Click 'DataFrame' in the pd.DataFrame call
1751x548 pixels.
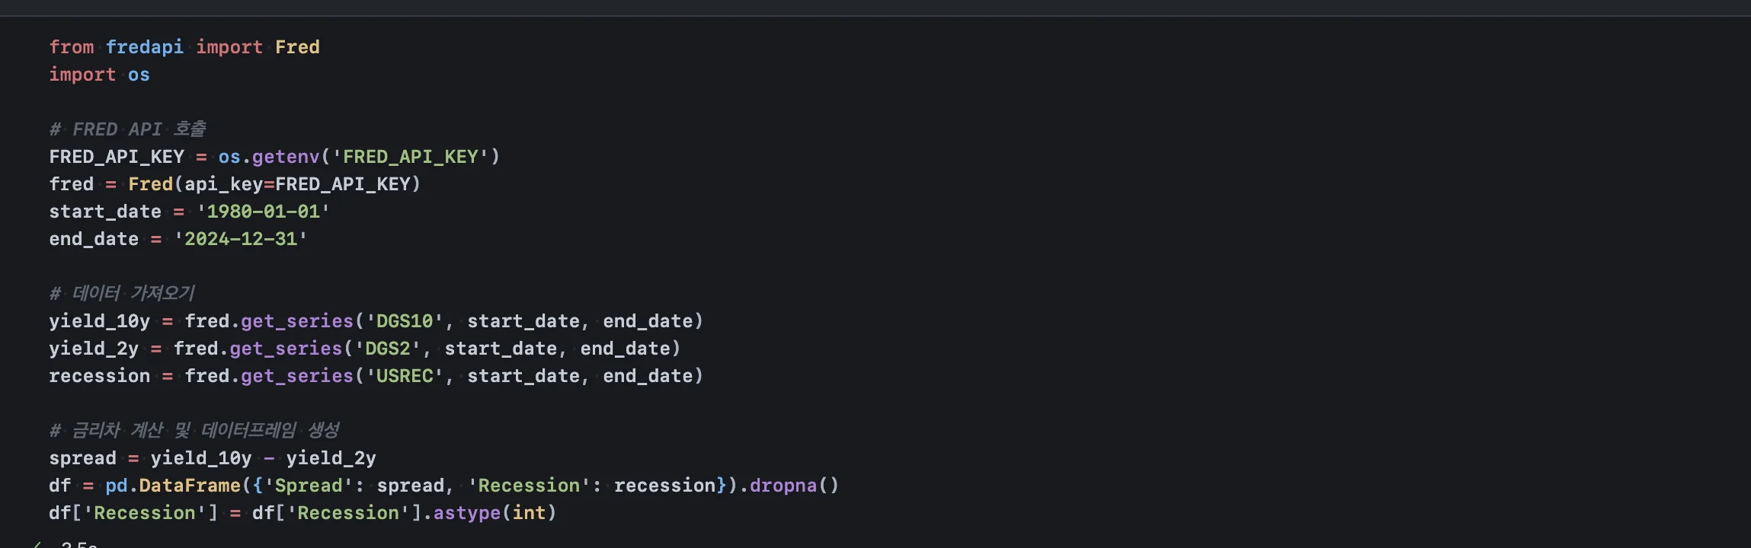(x=189, y=486)
